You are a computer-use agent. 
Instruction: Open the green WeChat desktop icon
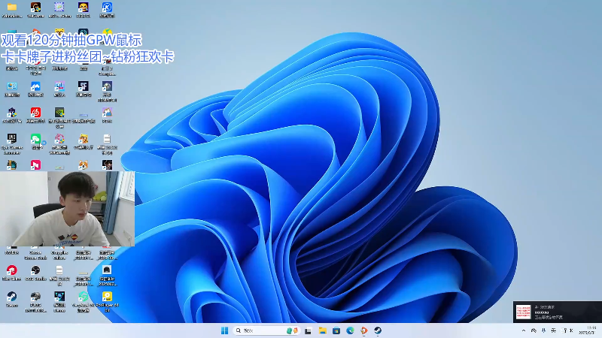point(35,139)
